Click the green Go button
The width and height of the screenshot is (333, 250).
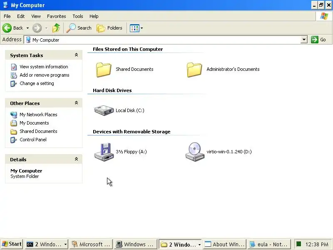click(318, 40)
